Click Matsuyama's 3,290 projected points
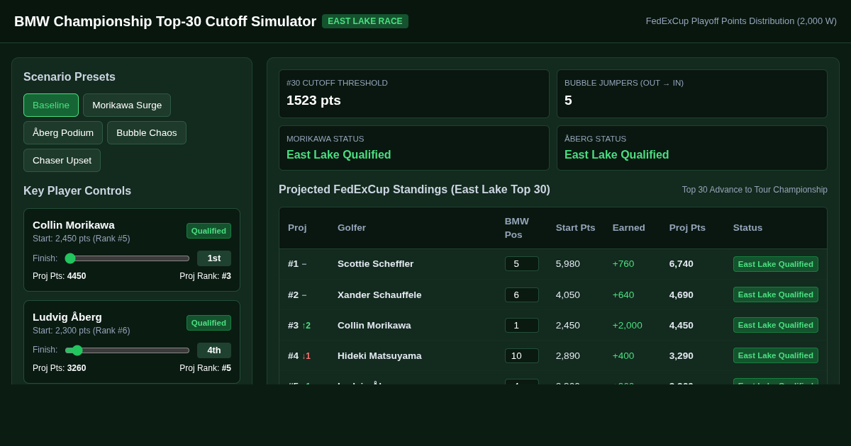Viewport: 851px width, 446px height. click(x=682, y=355)
